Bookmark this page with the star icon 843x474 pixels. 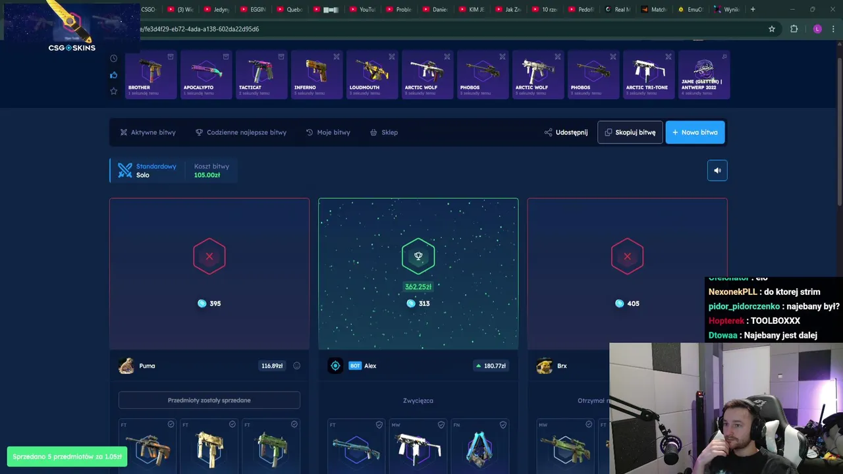click(772, 29)
